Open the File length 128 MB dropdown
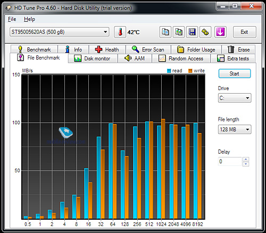Screen dimensions: 266x233 (235, 129)
